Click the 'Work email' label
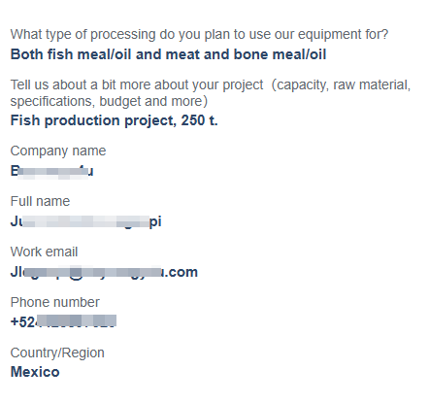Image resolution: width=429 pixels, height=403 pixels. tap(44, 252)
